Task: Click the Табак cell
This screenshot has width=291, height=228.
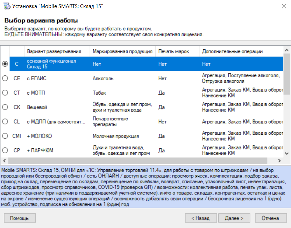Action: point(99,93)
